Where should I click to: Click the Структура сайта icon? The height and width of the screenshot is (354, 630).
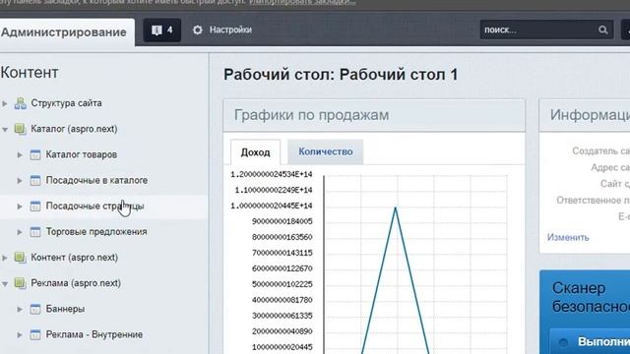tap(20, 103)
